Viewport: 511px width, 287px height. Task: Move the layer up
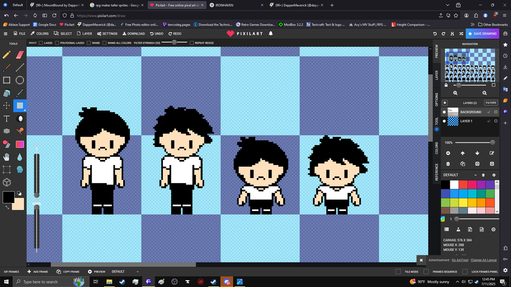(x=463, y=153)
